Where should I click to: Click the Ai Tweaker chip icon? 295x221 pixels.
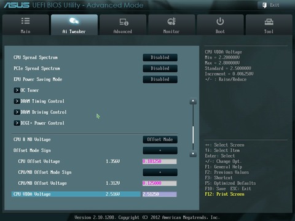coord(74,21)
